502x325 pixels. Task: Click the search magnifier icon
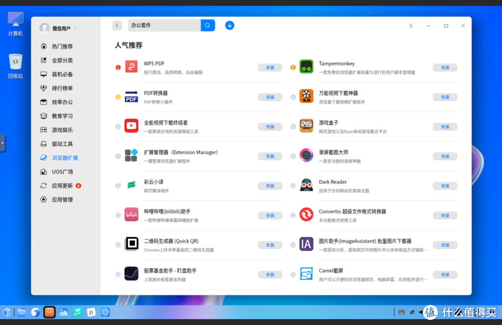(207, 25)
